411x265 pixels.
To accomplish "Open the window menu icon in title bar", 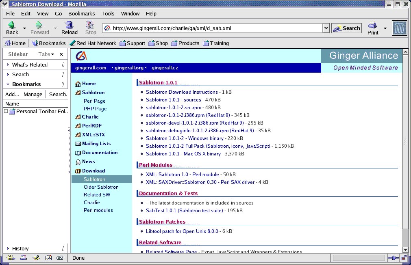I will tap(5, 4).
